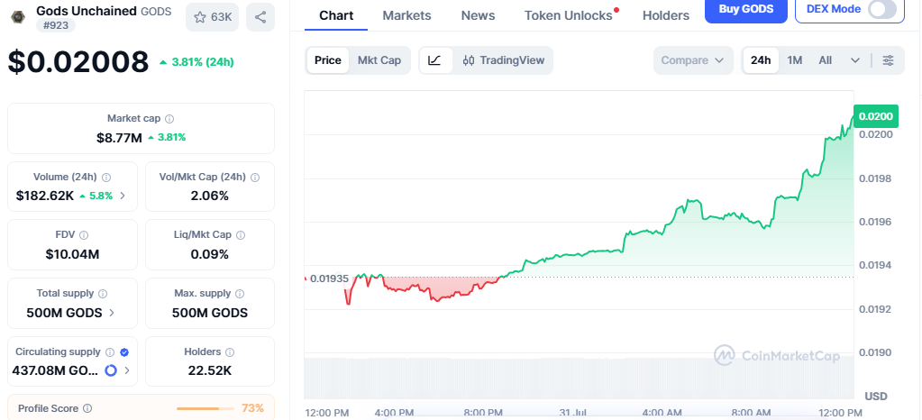The width and height of the screenshot is (922, 420).
Task: Click the 63K watchlist count
Action: pos(221,17)
